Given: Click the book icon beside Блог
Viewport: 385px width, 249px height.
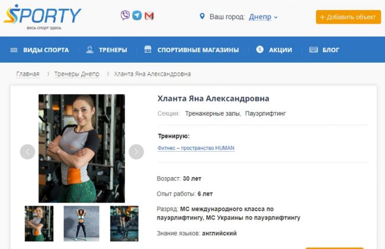Looking at the screenshot, I should (x=313, y=49).
